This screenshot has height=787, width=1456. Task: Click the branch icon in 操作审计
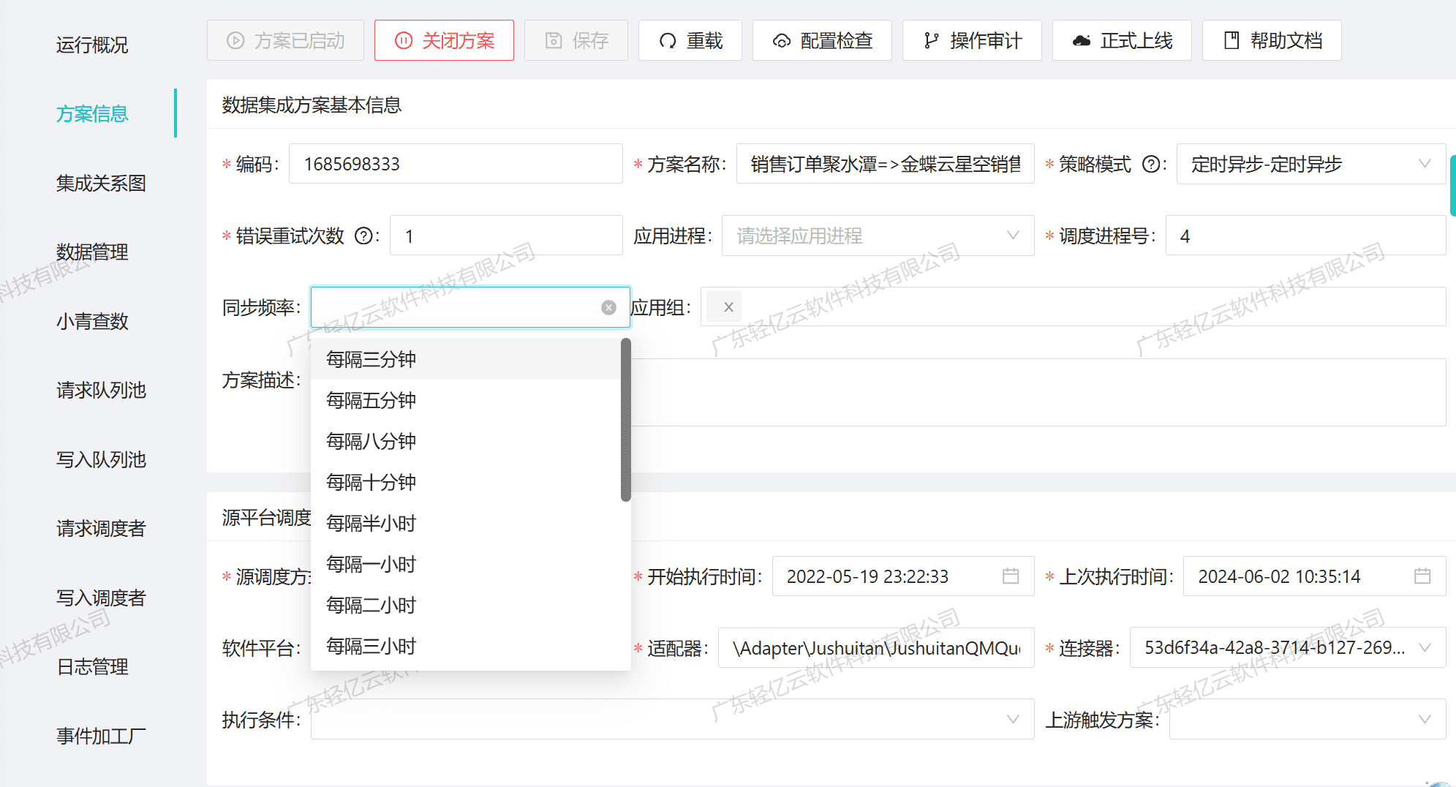tap(931, 40)
